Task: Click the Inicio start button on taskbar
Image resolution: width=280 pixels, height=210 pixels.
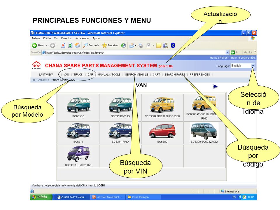Action: (41, 197)
